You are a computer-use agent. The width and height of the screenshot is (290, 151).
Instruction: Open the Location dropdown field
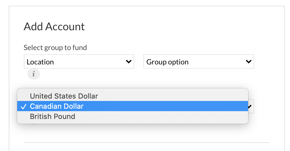coord(79,61)
